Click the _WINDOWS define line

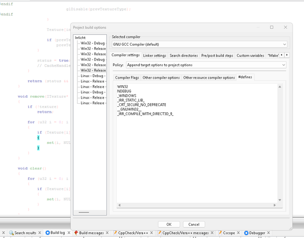127,96
